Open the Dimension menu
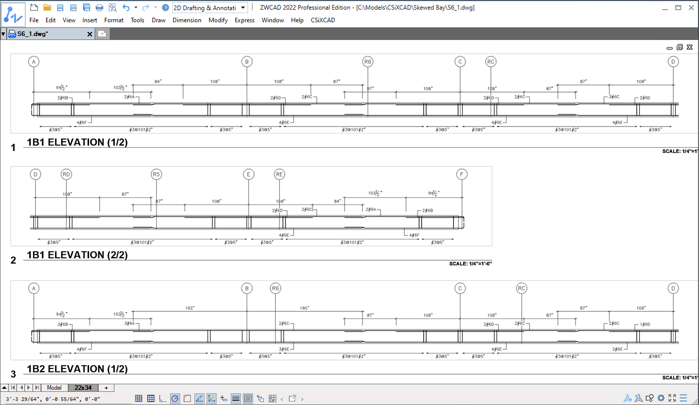699x405 pixels. (x=187, y=20)
